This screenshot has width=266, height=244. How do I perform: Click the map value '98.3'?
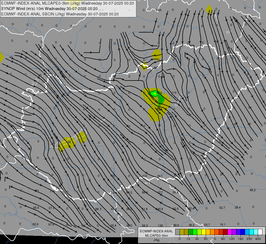(98, 209)
